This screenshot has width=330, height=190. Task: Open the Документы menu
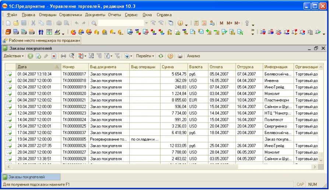[95, 15]
